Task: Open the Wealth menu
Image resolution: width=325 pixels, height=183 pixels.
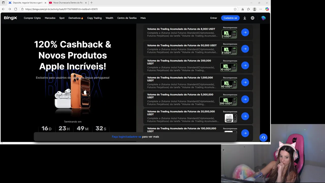Action: 109,18
